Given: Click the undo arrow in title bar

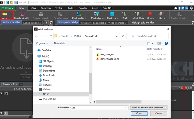Looking at the screenshot, I should tap(20, 2).
